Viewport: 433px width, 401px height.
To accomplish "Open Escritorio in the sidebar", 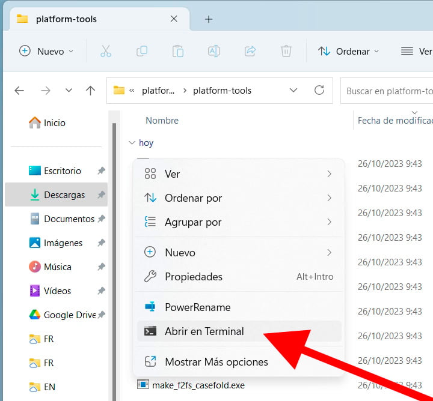I will (x=55, y=171).
